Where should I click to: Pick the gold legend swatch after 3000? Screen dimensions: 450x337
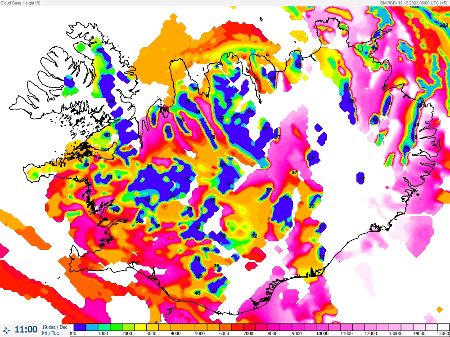coord(153,327)
